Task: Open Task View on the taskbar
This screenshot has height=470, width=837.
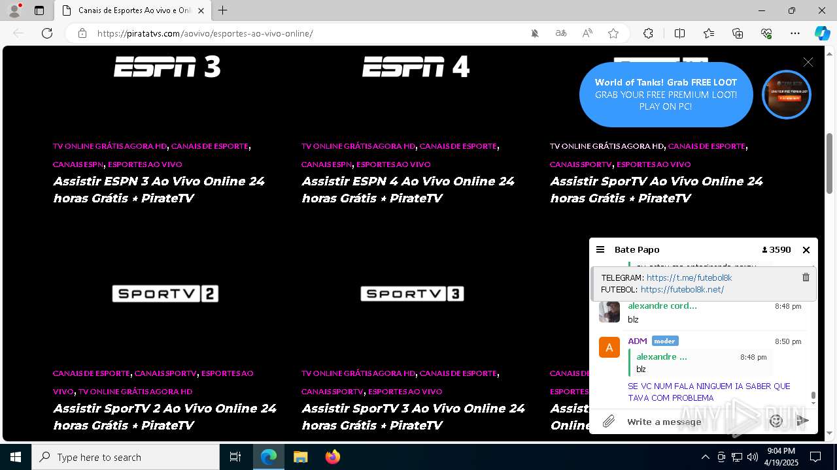Action: click(x=235, y=457)
